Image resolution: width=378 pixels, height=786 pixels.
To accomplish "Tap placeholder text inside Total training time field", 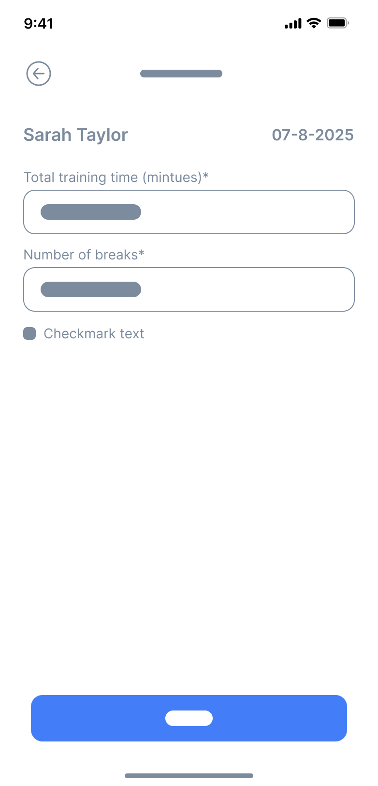I will pyautogui.click(x=91, y=212).
